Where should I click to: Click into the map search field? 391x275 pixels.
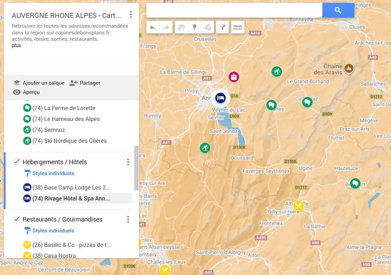(x=234, y=10)
